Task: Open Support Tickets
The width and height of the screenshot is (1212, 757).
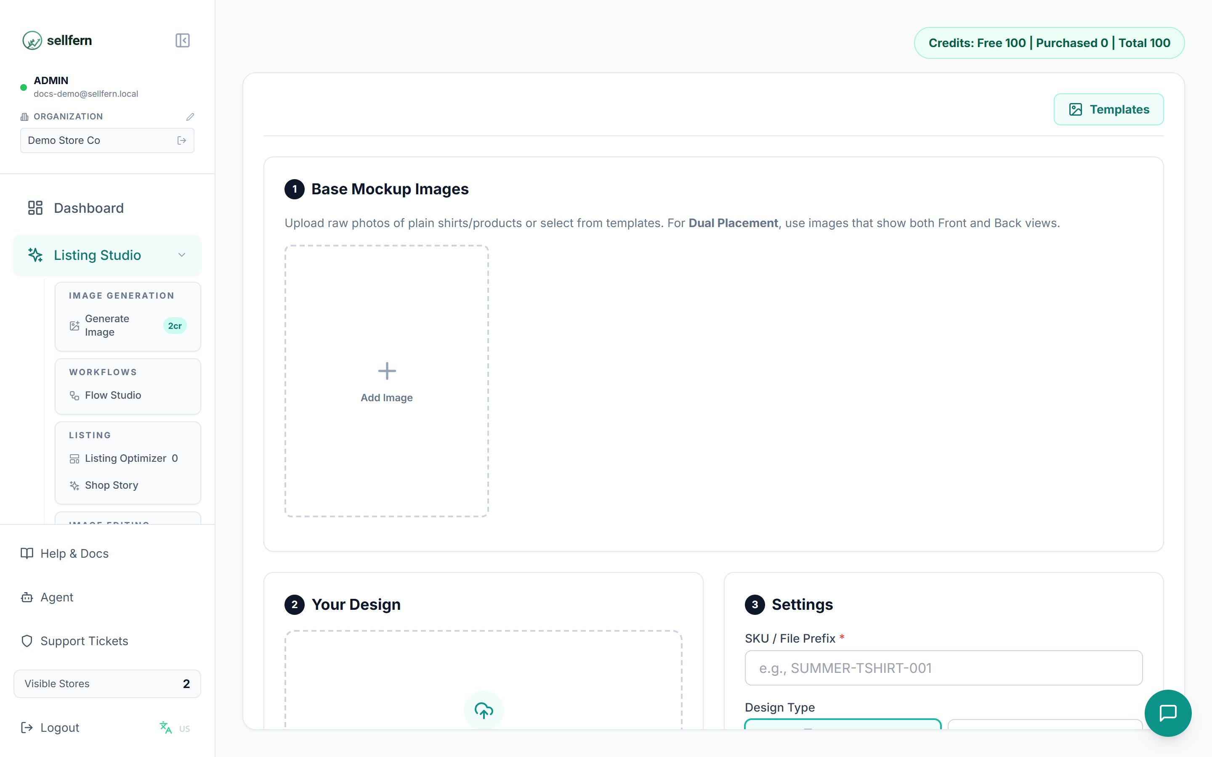Action: tap(107, 641)
